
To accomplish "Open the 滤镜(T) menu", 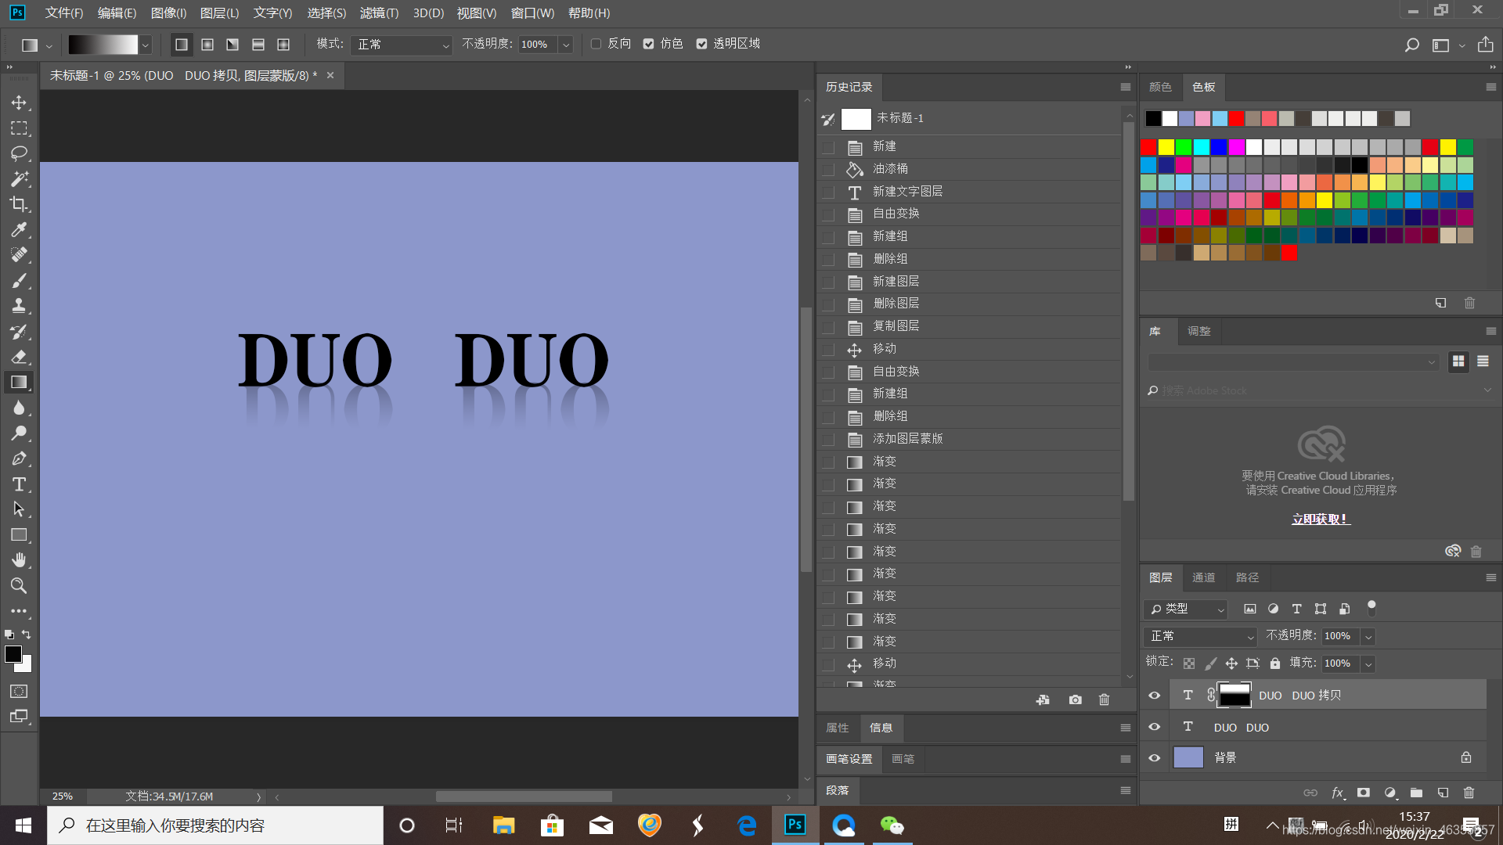I will click(x=379, y=13).
